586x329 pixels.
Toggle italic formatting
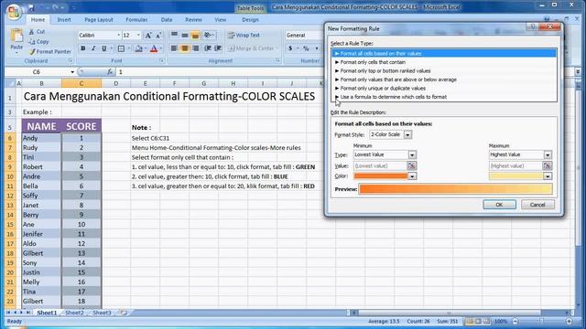pos(93,48)
